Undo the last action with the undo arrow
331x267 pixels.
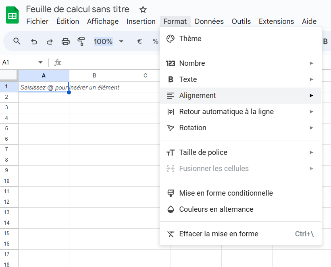[34, 42]
